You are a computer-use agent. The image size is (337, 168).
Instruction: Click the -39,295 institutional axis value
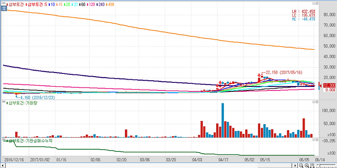(329, 141)
